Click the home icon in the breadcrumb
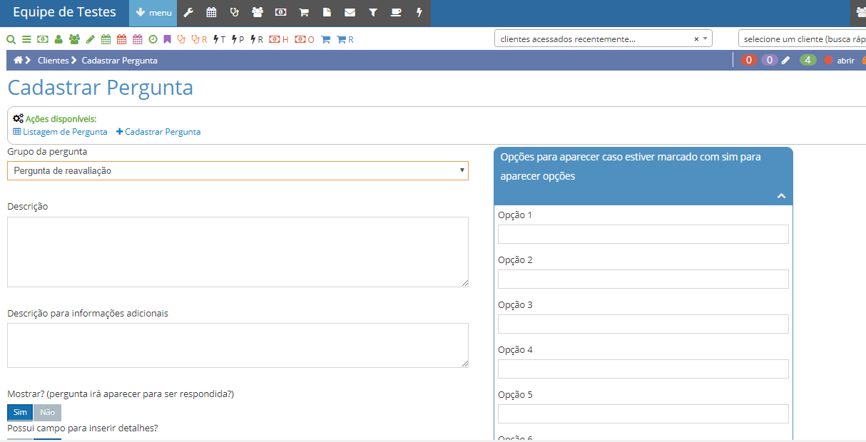 click(18, 61)
